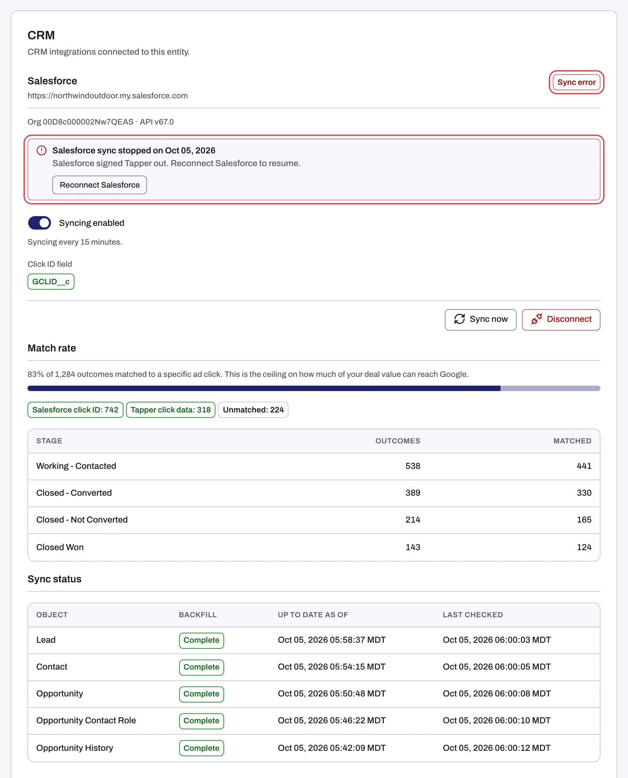Click the Unmatched: 224 chip
The image size is (628, 778).
[x=253, y=410]
